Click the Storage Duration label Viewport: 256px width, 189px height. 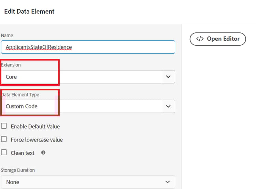coord(18,170)
